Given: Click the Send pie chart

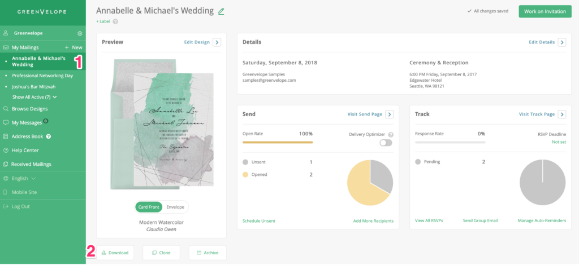Looking at the screenshot, I should [x=370, y=183].
